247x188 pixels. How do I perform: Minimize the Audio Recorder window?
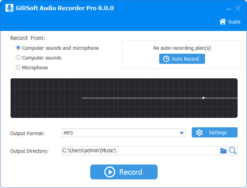(229, 8)
